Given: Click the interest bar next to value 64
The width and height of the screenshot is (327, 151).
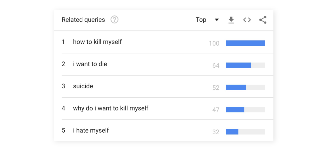Looking at the screenshot, I should 245,65.
